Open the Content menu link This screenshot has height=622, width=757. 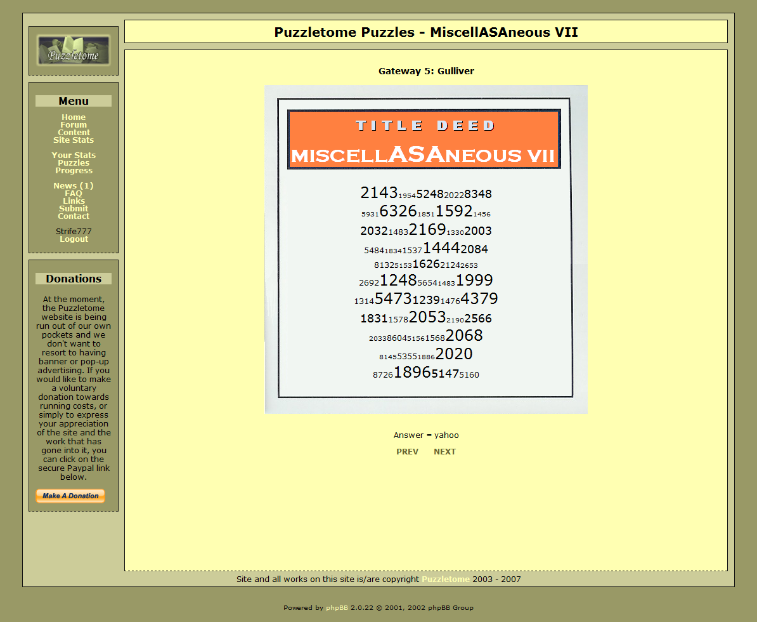click(x=74, y=133)
